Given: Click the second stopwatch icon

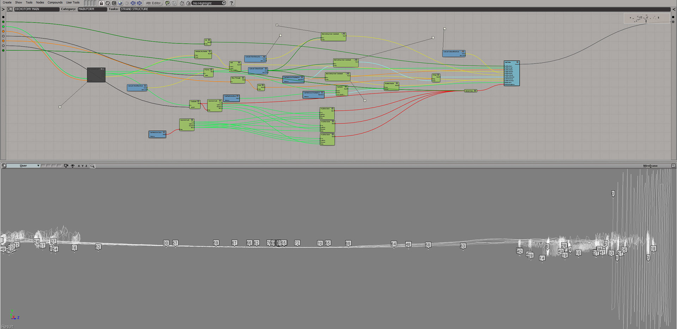Looking at the screenshot, I should point(188,3).
